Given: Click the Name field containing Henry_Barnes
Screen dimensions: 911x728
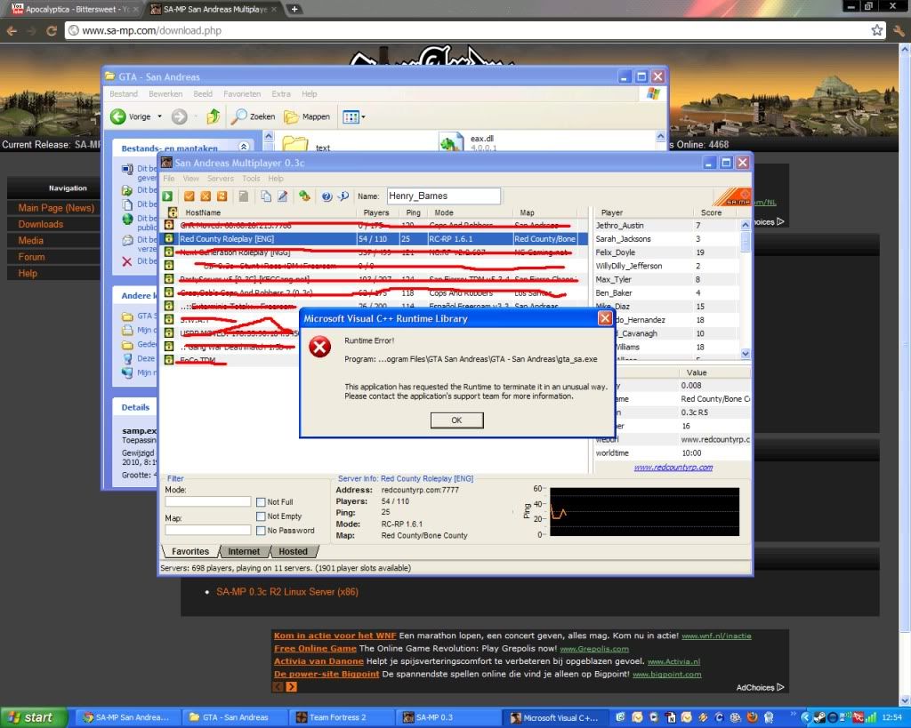Looking at the screenshot, I should [x=444, y=196].
